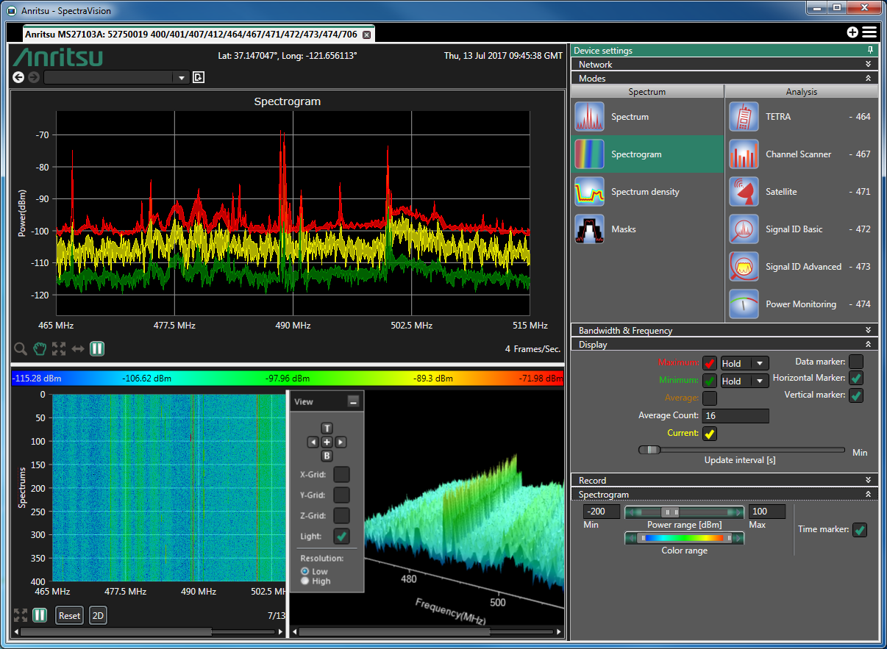The height and width of the screenshot is (649, 887).
Task: Select the High resolution radio button
Action: [305, 581]
